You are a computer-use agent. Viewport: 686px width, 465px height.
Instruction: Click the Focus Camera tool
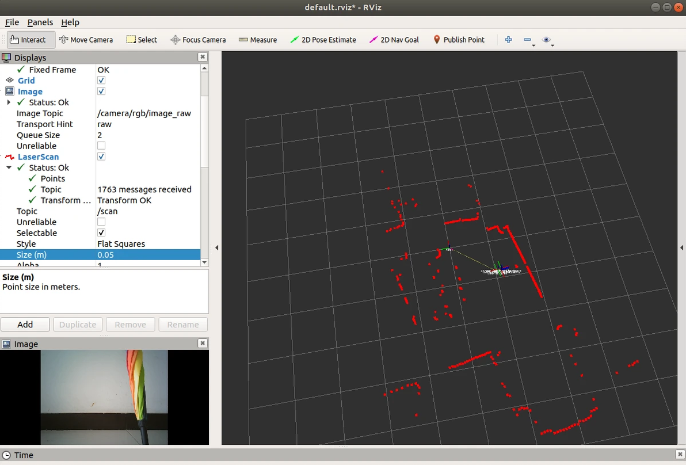198,40
